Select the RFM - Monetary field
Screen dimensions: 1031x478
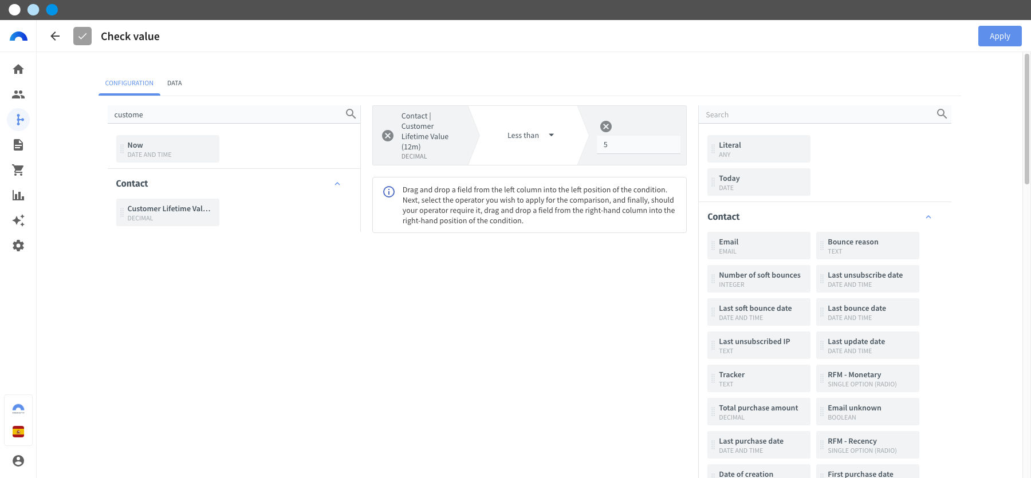coord(868,378)
